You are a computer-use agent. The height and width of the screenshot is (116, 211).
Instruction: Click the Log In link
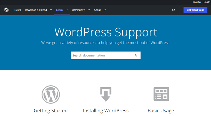point(207,2)
